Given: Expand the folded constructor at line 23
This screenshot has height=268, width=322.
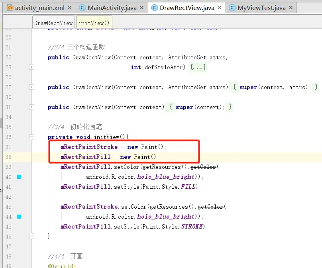Looking at the screenshot, I should (x=31, y=67).
